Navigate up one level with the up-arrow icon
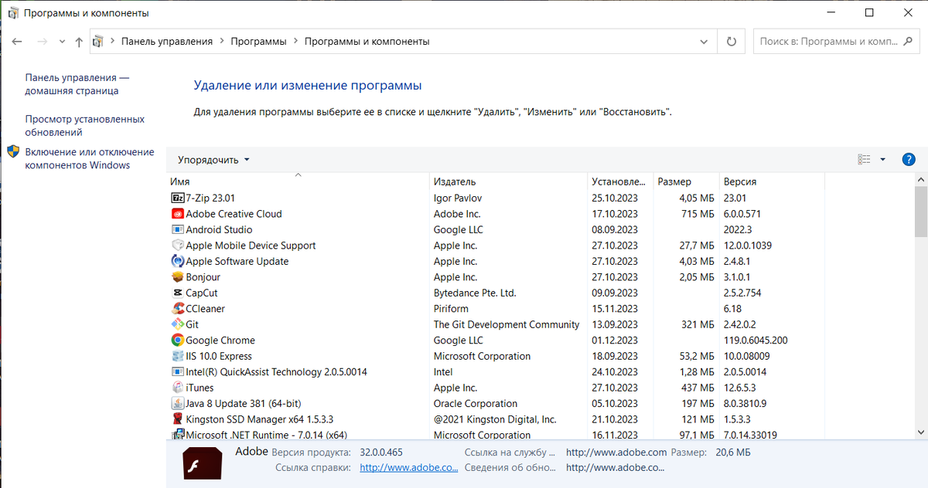This screenshot has width=928, height=488. click(x=78, y=41)
